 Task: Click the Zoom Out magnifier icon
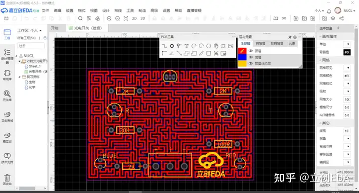coord(118,18)
